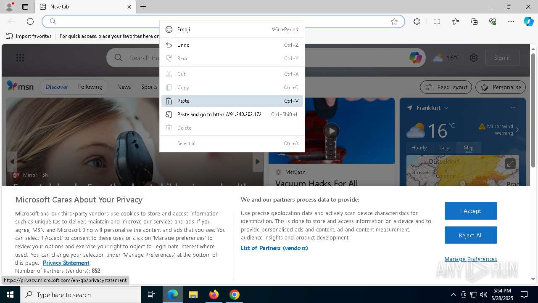Open weather card more options ellipsis
This screenshot has width=538, height=303.
[x=513, y=108]
